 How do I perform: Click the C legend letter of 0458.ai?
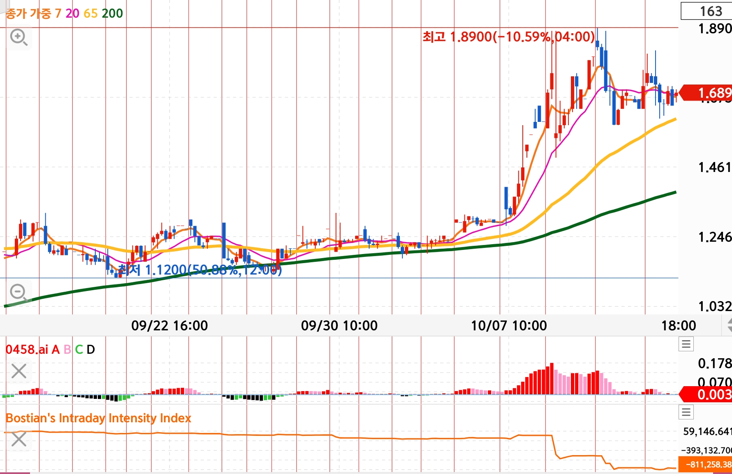(79, 350)
